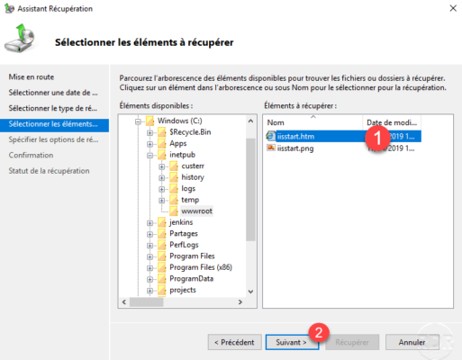Expand the projects tree node
Image resolution: width=462 pixels, height=360 pixels.
149,291
